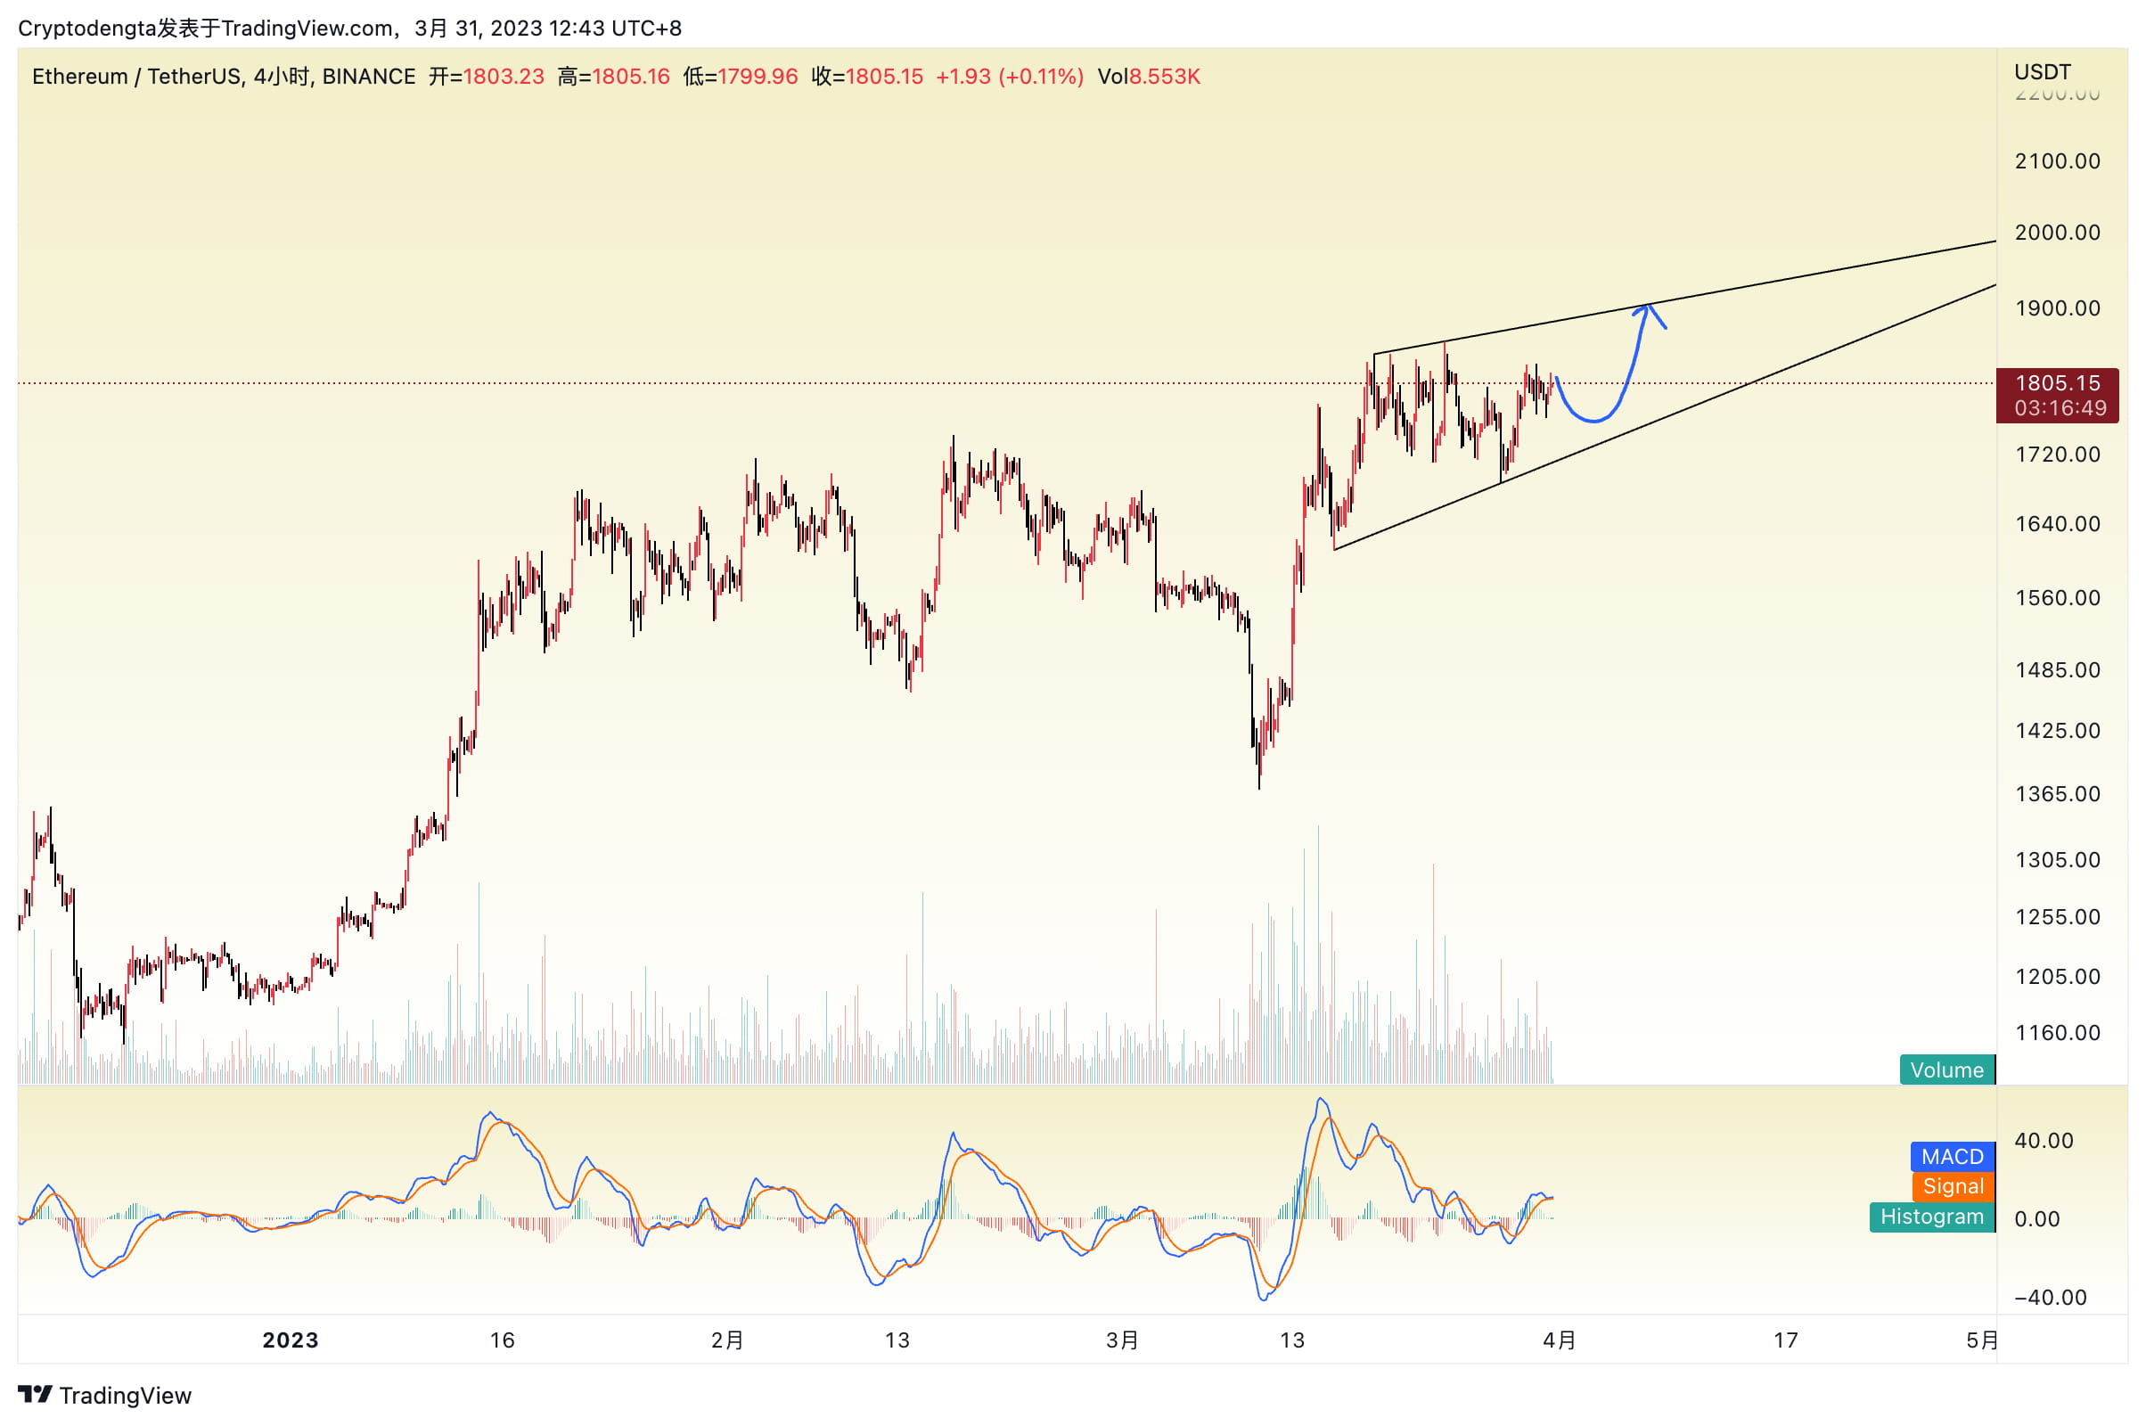Select the 2023 year marker on time axis
Image resolution: width=2146 pixels, height=1426 pixels.
tap(290, 1340)
